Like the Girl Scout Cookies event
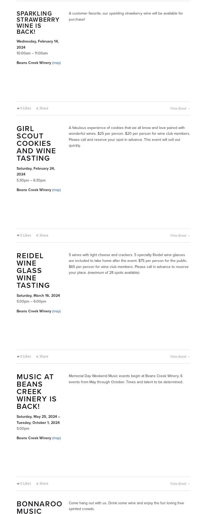Viewport: 207px width, 514px height. click(18, 236)
